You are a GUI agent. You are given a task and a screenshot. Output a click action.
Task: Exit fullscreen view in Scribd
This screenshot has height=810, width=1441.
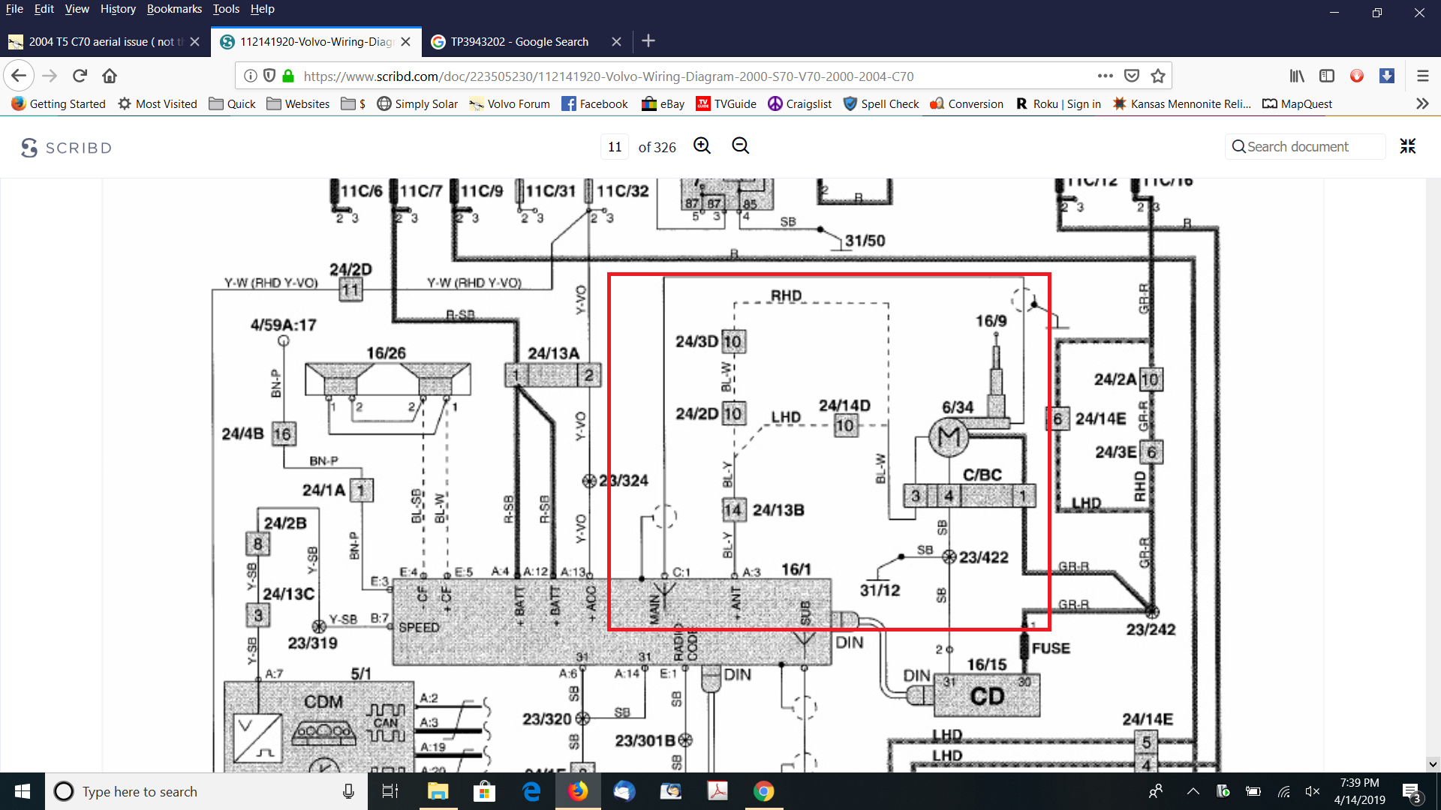(1407, 146)
